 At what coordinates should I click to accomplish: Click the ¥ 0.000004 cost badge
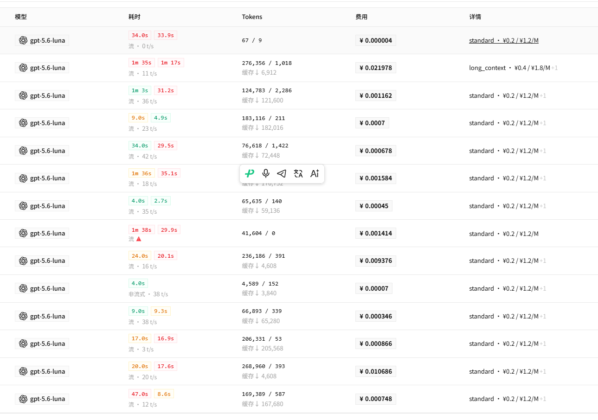tap(376, 40)
